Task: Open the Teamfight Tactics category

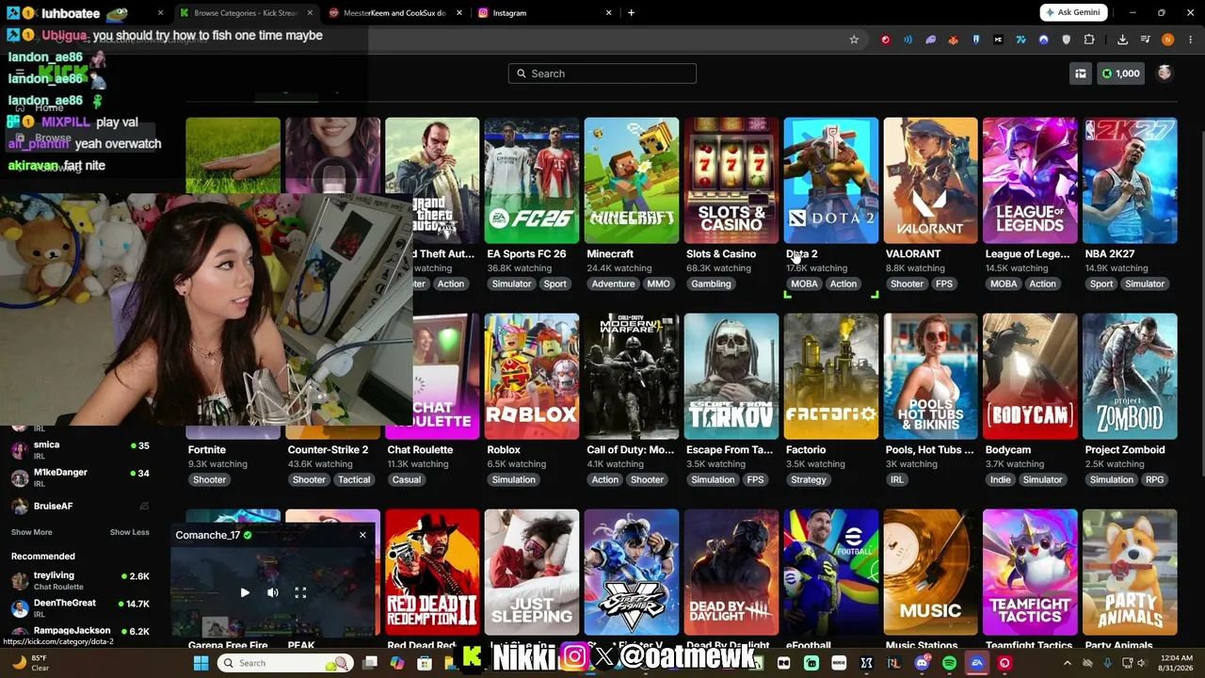Action: [x=1031, y=573]
